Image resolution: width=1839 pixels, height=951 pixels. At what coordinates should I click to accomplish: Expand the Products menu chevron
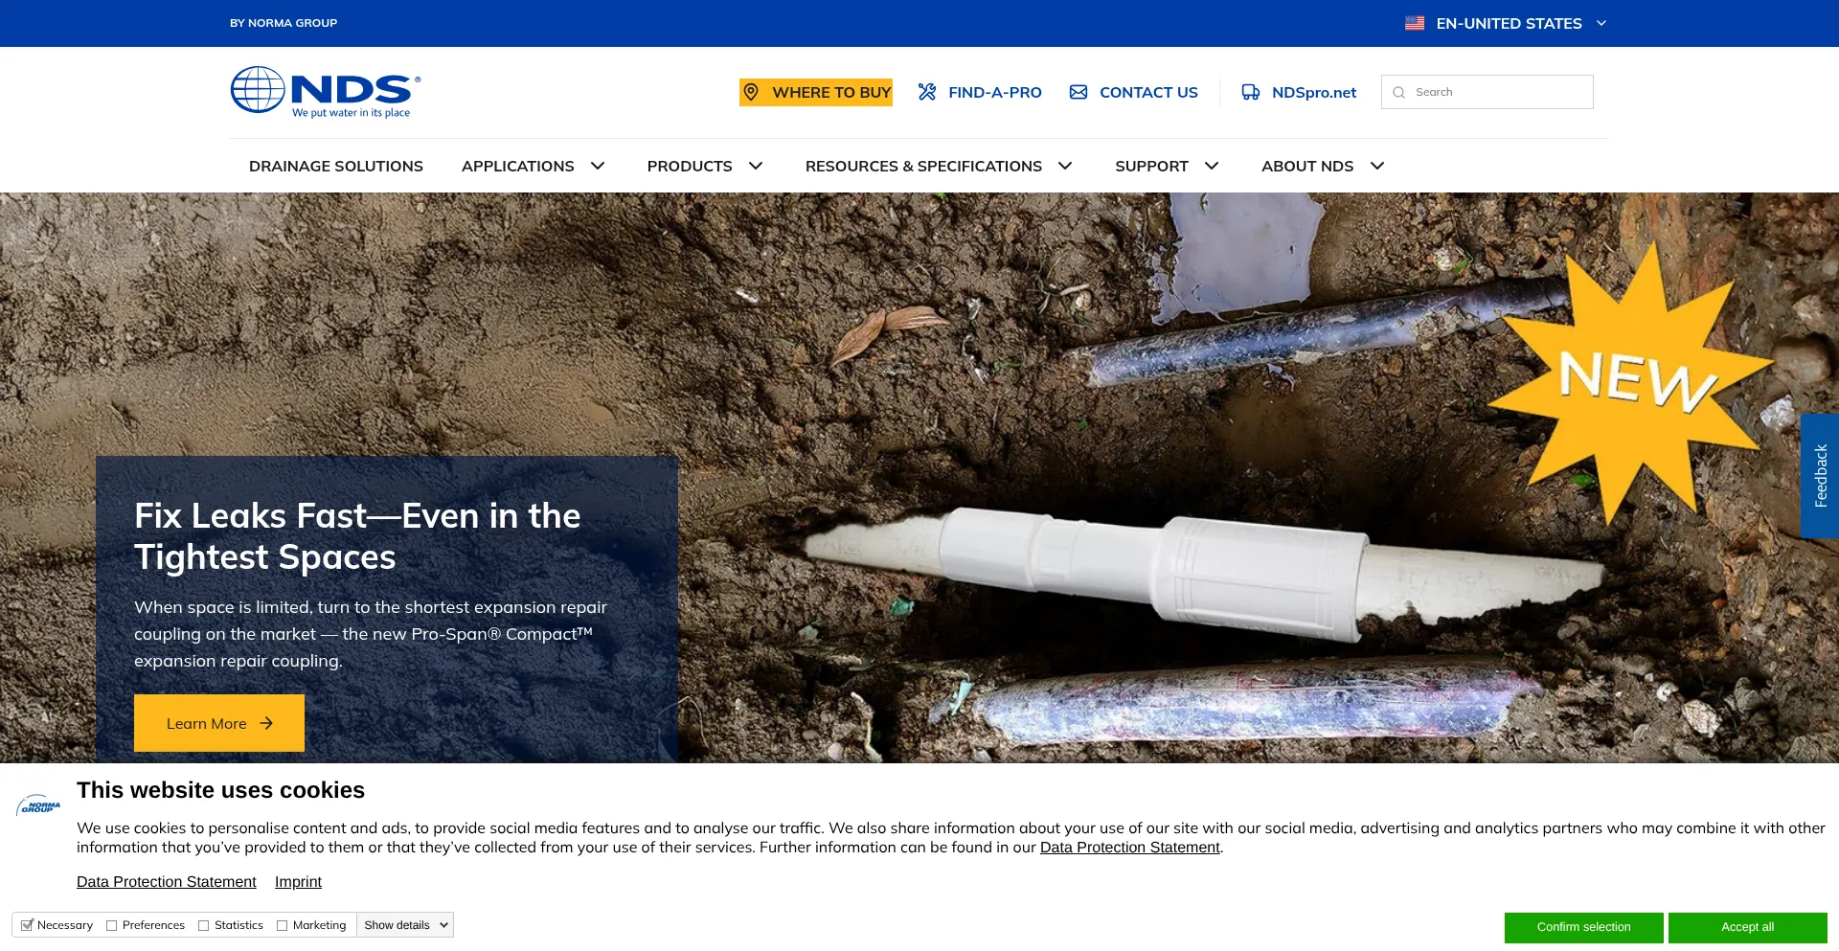[x=756, y=166]
